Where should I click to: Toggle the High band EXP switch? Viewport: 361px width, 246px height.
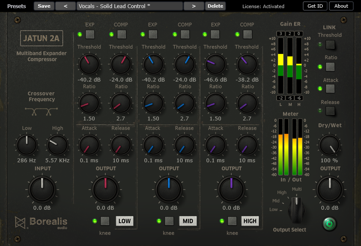pos(215,35)
